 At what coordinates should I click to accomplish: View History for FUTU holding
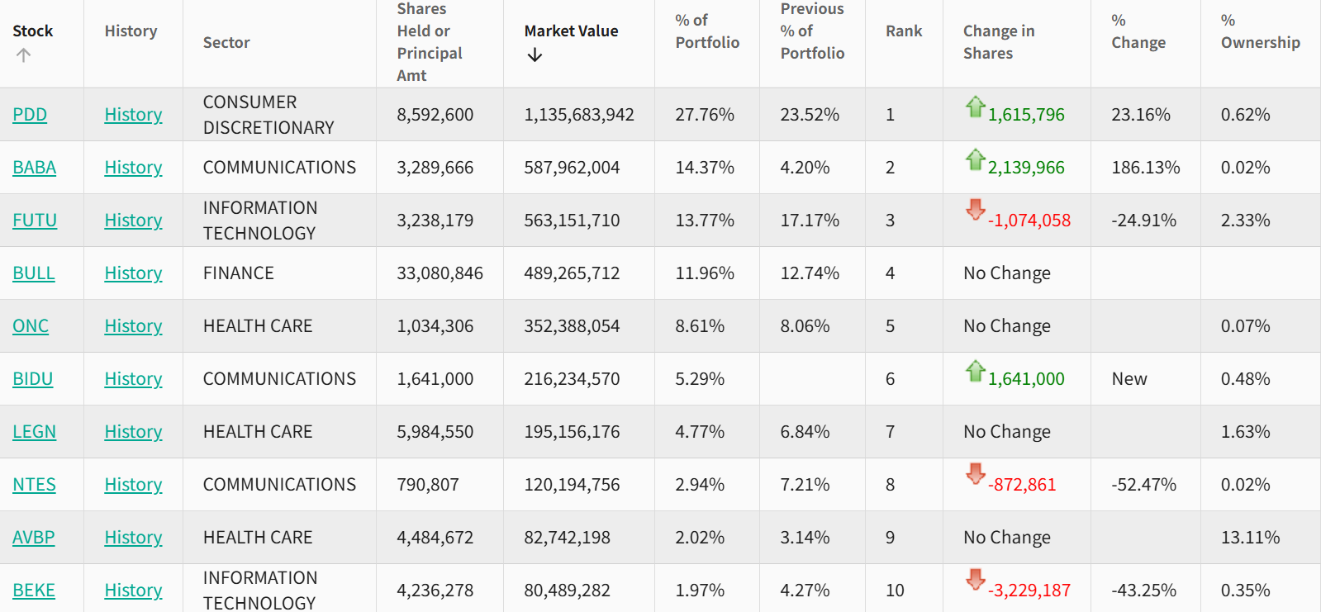pyautogui.click(x=133, y=221)
